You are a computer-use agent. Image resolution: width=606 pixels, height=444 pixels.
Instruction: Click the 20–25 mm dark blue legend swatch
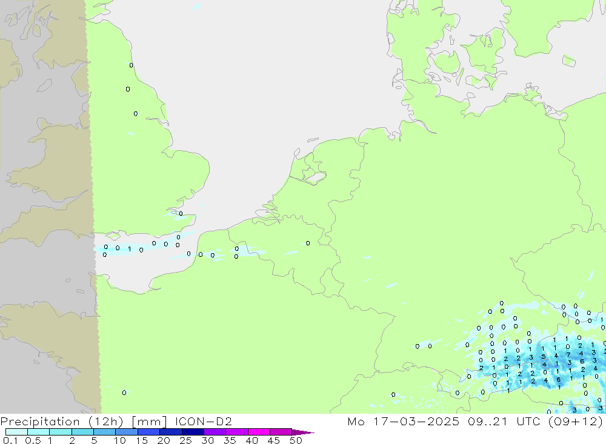tap(170, 432)
